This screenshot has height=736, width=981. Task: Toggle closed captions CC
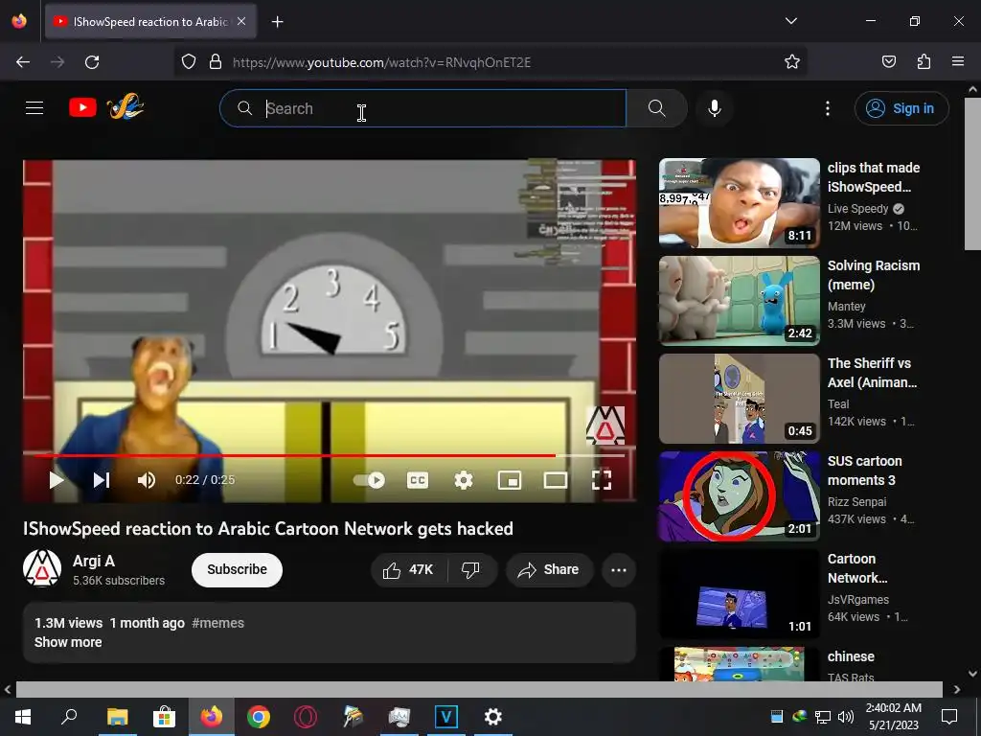[418, 480]
